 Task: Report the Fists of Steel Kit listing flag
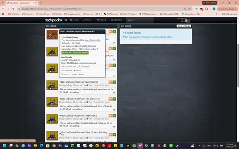click(110, 99)
